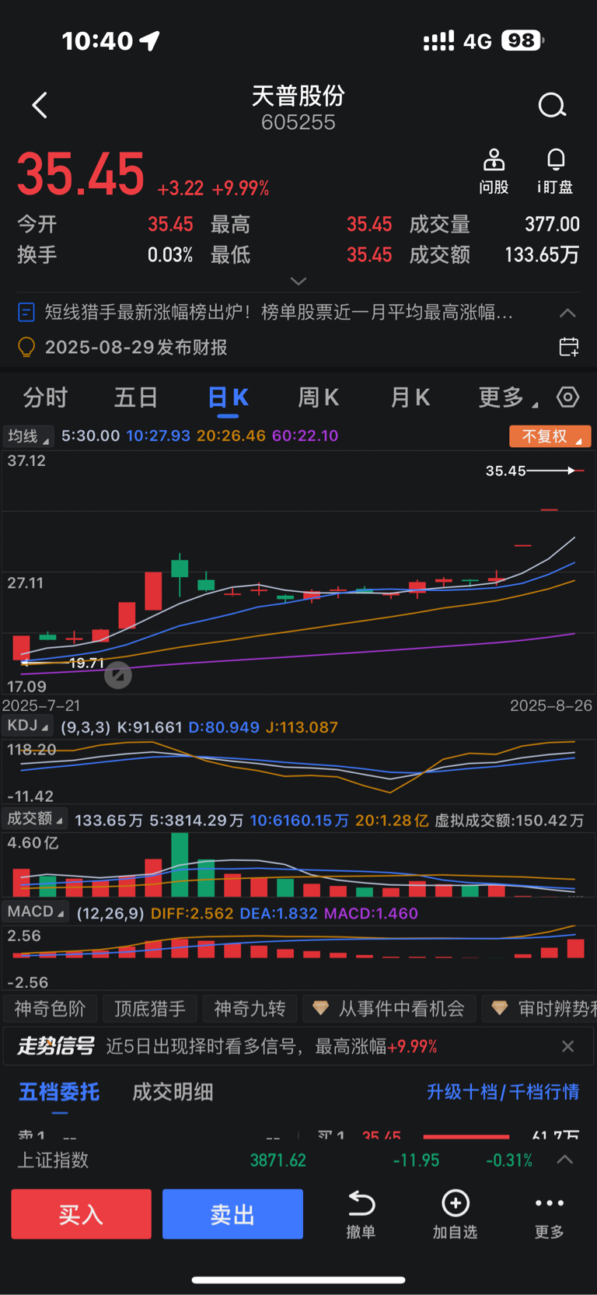Tap the large 35.45 current price
This screenshot has width=597, height=1295.
point(81,173)
